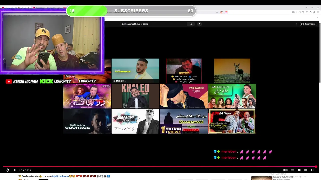Open the Manetzawechi 2022 suggested video
The image size is (321, 180).
click(184, 121)
